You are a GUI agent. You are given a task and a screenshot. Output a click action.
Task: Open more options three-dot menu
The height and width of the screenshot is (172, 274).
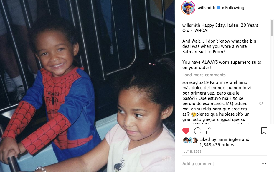point(264,164)
